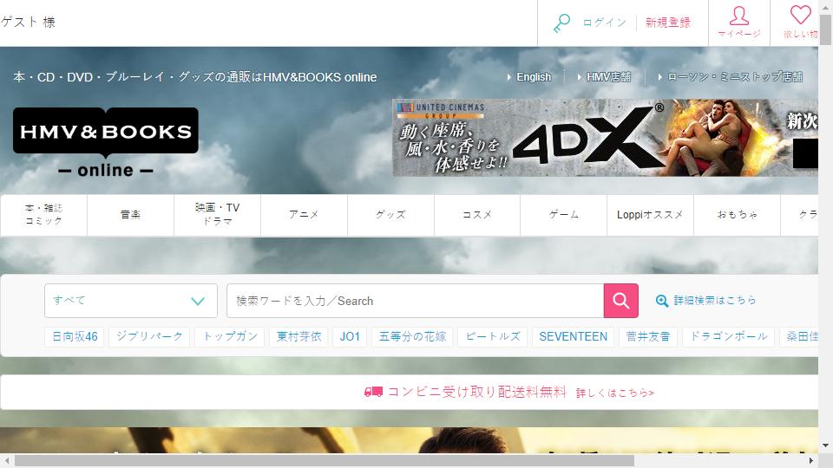The image size is (833, 468).
Task: Open ローソン・ミニストップ店舗 link
Action: click(x=735, y=77)
